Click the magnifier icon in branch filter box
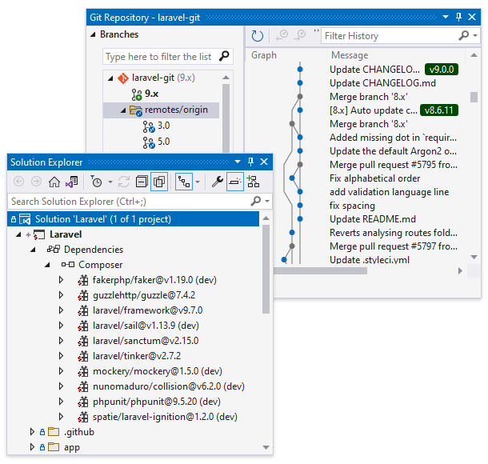The image size is (488, 464). coord(224,56)
